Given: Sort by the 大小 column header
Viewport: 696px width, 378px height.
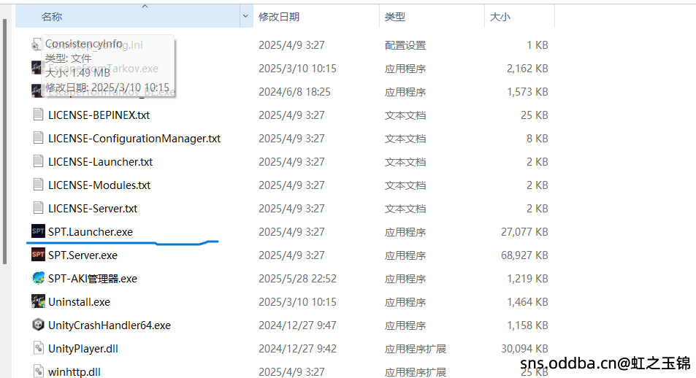Looking at the screenshot, I should click(500, 17).
